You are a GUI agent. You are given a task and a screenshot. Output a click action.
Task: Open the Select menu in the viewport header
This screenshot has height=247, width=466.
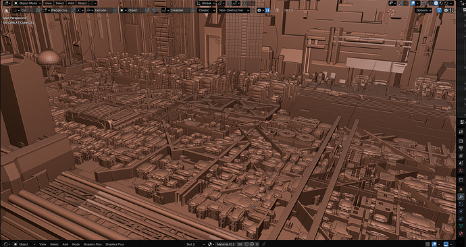coord(59,3)
